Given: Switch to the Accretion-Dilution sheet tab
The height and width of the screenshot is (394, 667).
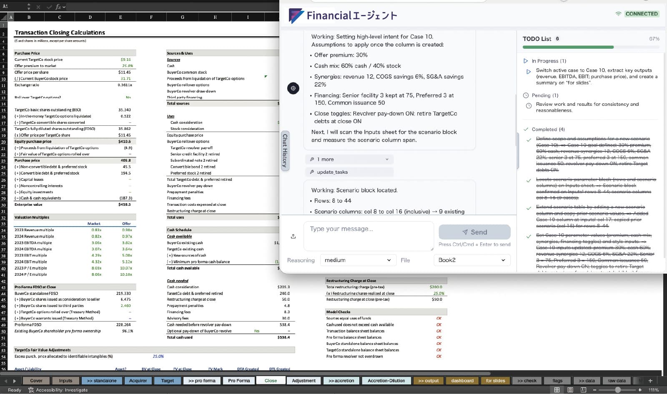Looking at the screenshot, I should pos(386,381).
